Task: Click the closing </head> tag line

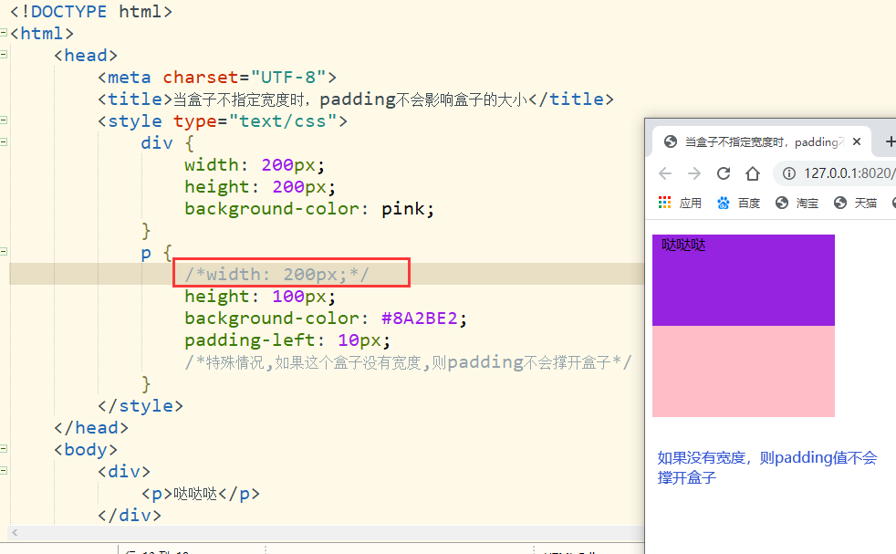Action: click(x=91, y=428)
